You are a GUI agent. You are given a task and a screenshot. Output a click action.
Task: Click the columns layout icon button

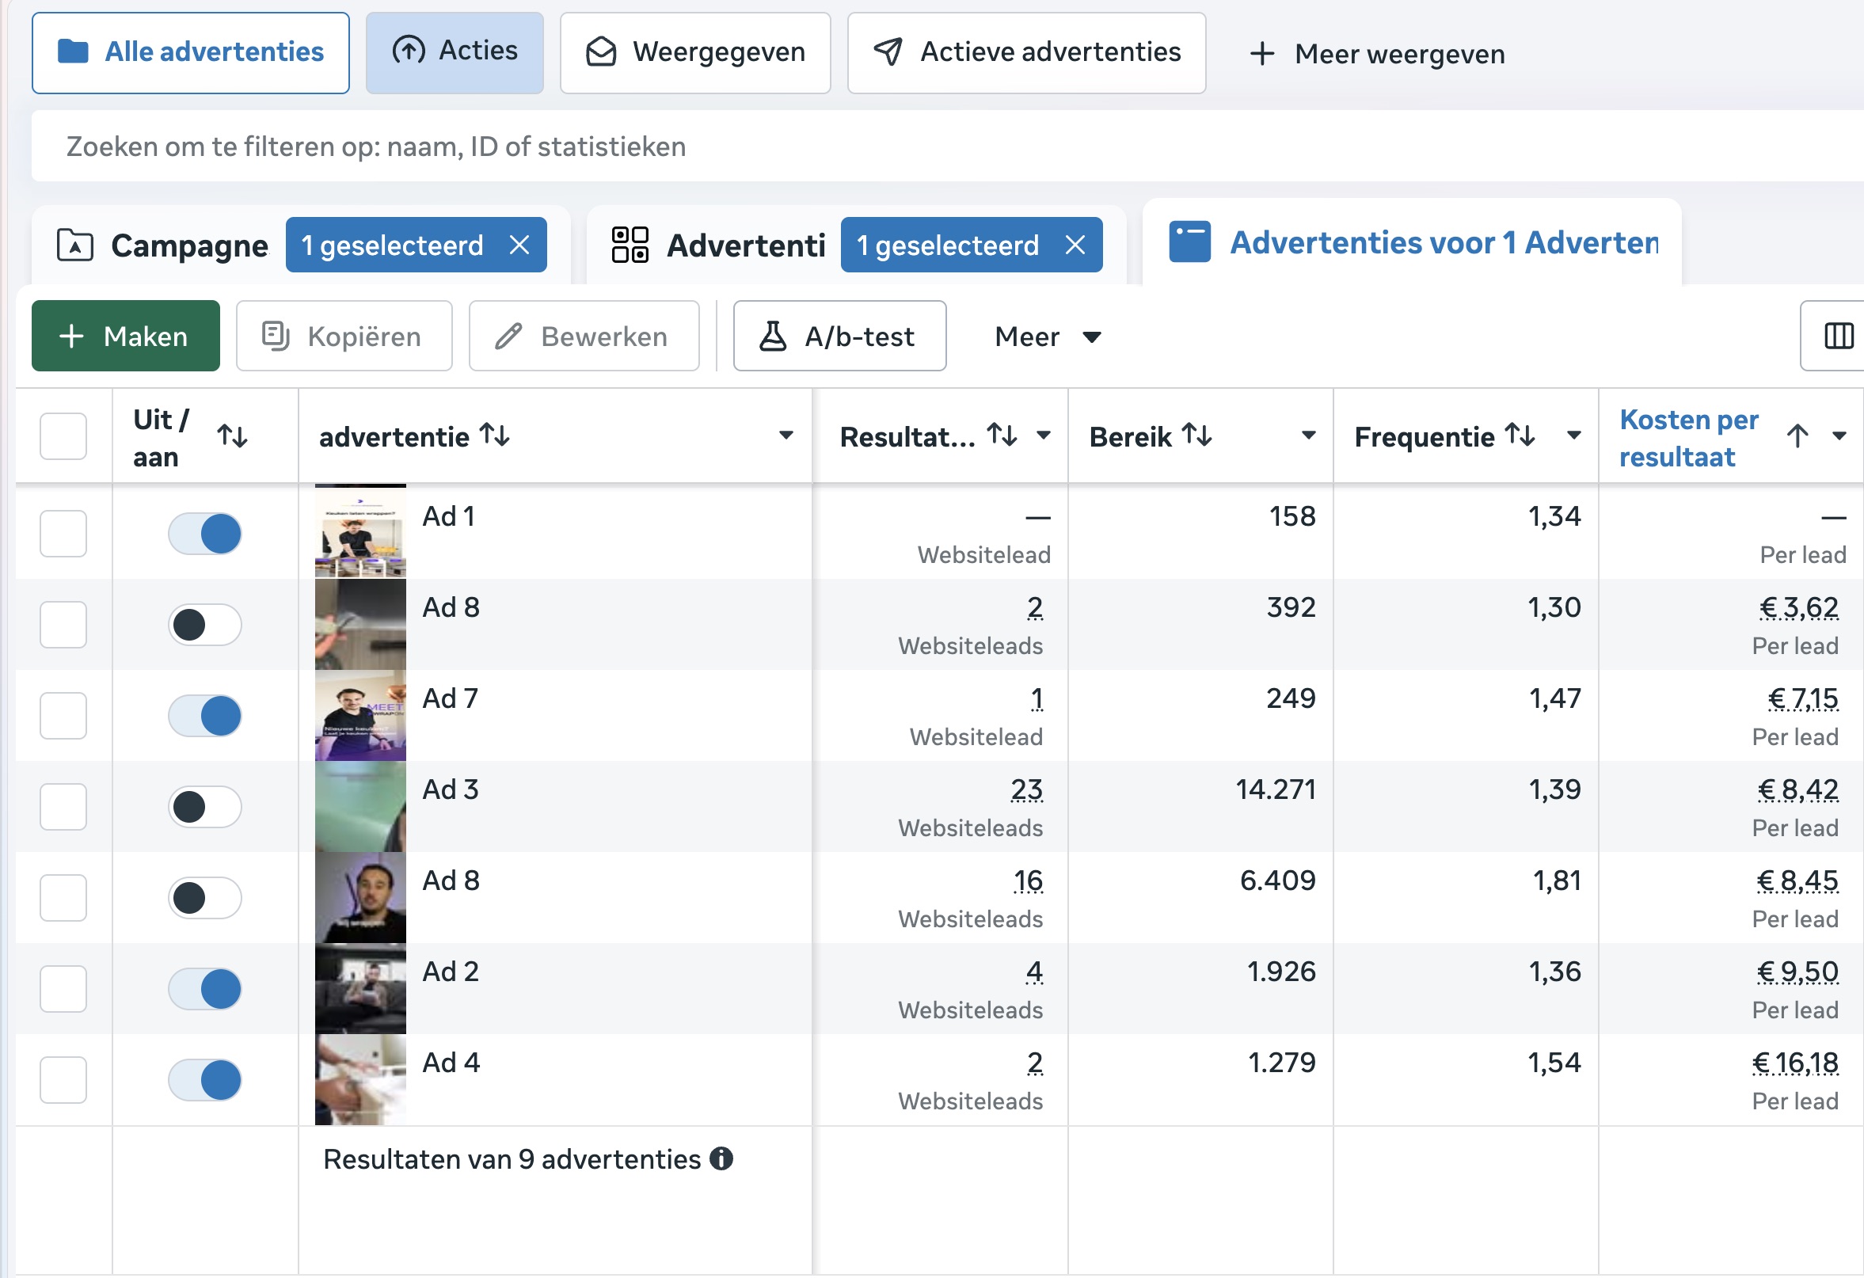(1839, 337)
